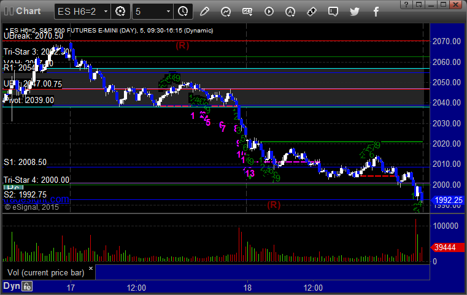Click the GET toolbar icon

point(247,12)
